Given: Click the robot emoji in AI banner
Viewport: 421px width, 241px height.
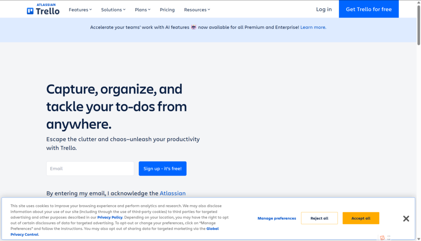Looking at the screenshot, I should click(x=194, y=27).
